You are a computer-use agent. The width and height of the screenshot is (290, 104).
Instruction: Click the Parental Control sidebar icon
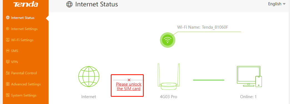[7, 73]
